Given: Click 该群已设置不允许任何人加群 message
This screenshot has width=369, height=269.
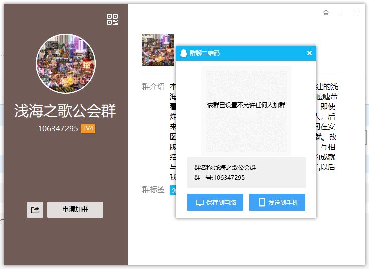Looking at the screenshot, I should point(246,105).
